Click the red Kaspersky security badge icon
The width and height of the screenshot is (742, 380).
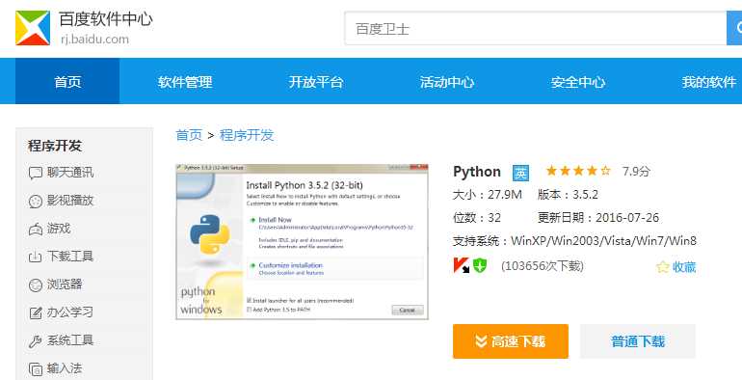point(461,265)
